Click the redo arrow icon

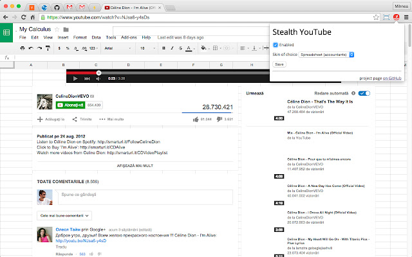[x=39, y=48]
